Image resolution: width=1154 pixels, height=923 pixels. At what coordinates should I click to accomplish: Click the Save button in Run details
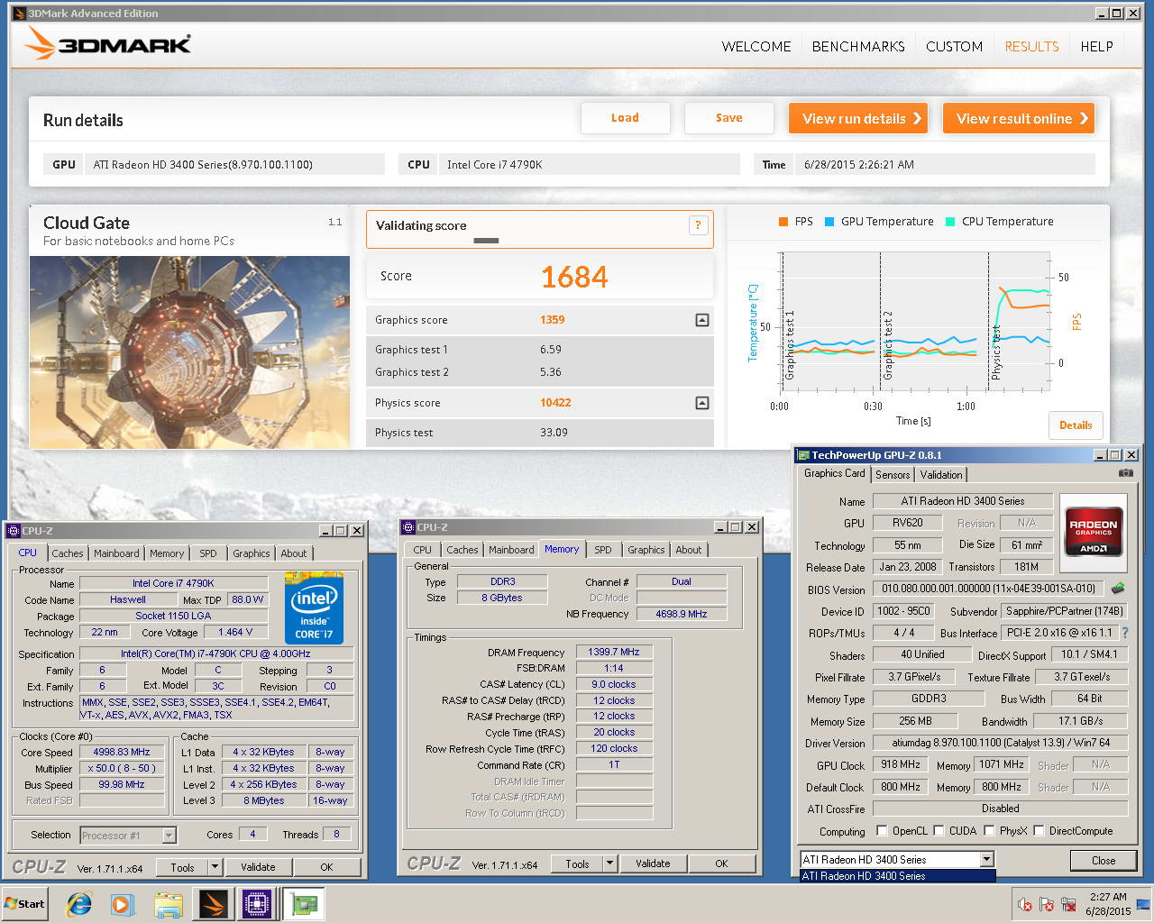pos(729,118)
